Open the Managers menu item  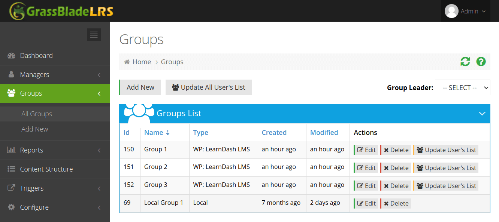click(55, 75)
